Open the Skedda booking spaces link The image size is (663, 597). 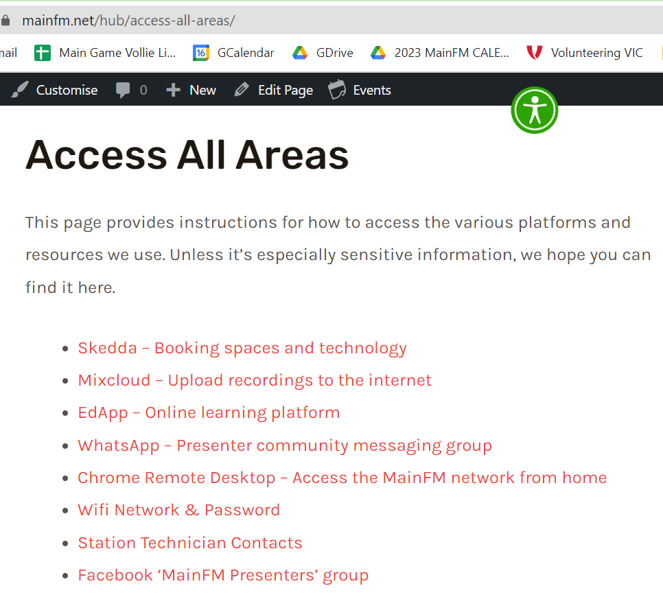point(242,348)
